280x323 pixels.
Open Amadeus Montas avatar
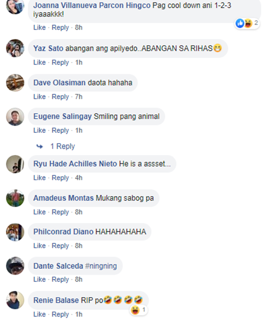click(15, 198)
